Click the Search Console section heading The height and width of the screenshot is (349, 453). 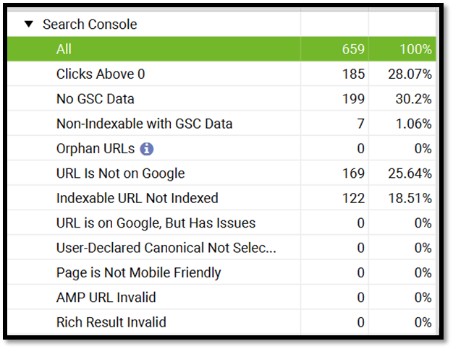[90, 25]
